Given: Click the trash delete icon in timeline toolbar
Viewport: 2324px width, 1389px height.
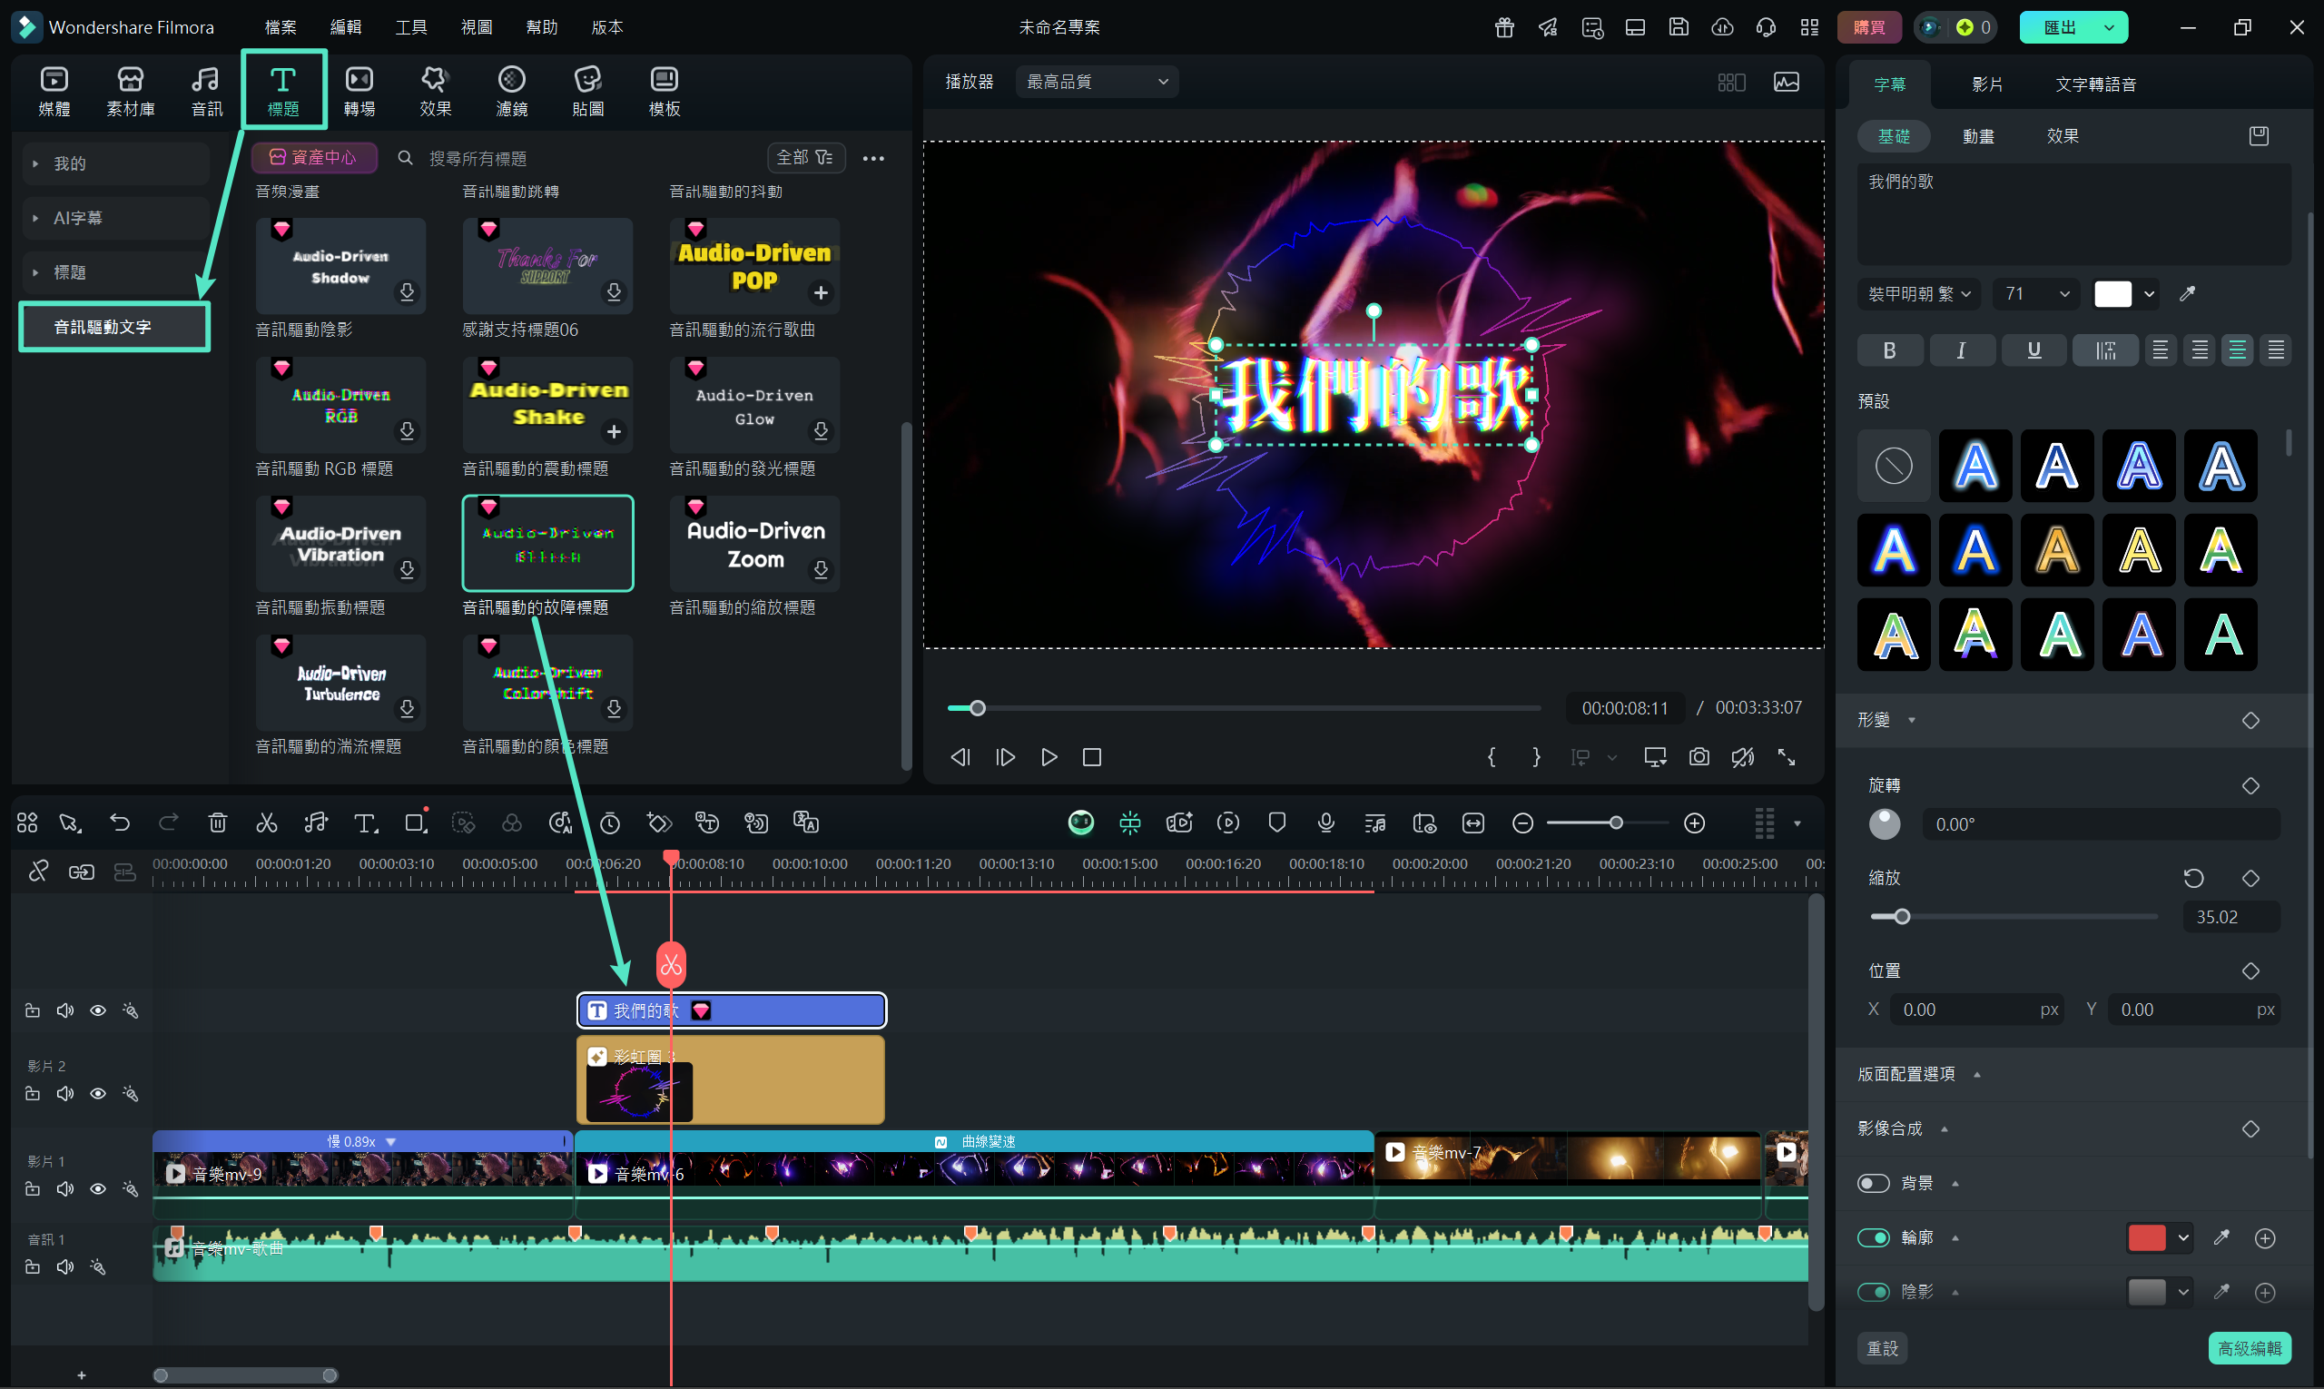Looking at the screenshot, I should [217, 823].
